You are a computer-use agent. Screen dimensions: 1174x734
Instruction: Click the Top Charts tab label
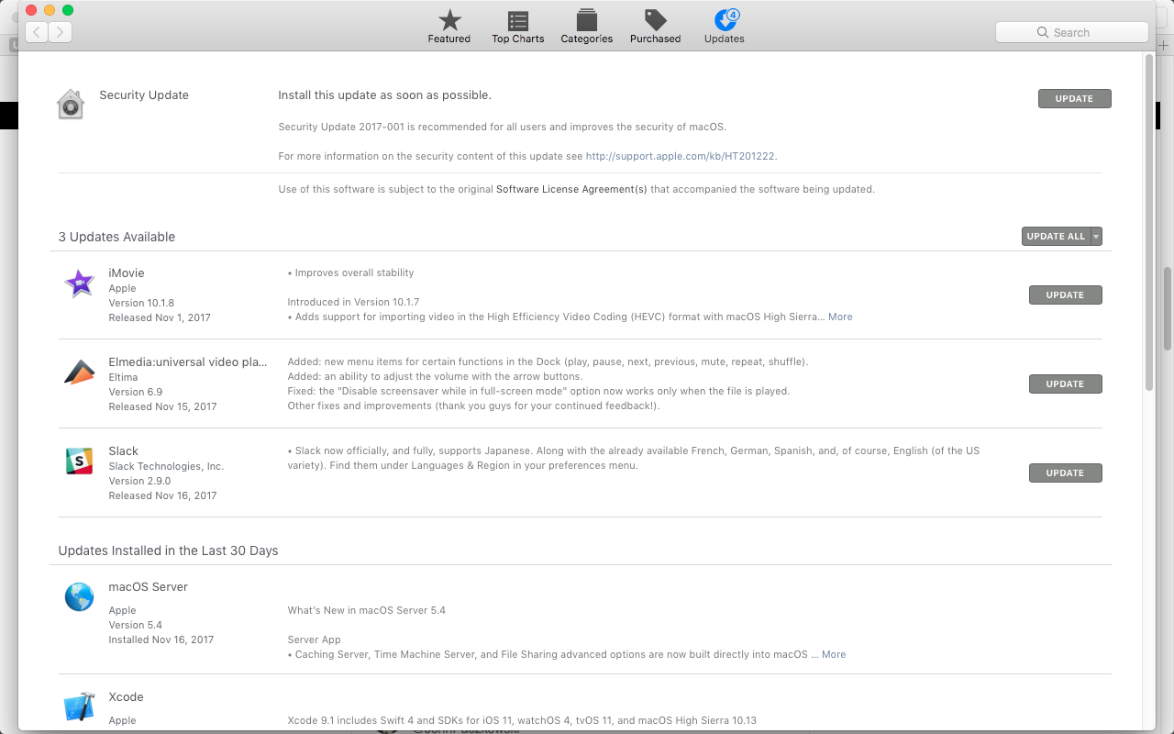click(518, 39)
